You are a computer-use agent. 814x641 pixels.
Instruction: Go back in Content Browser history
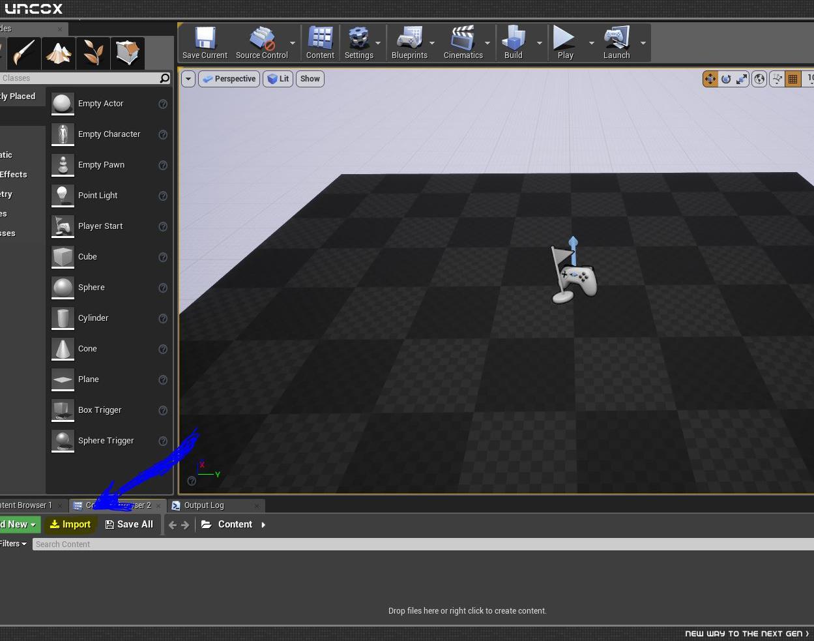(x=173, y=524)
